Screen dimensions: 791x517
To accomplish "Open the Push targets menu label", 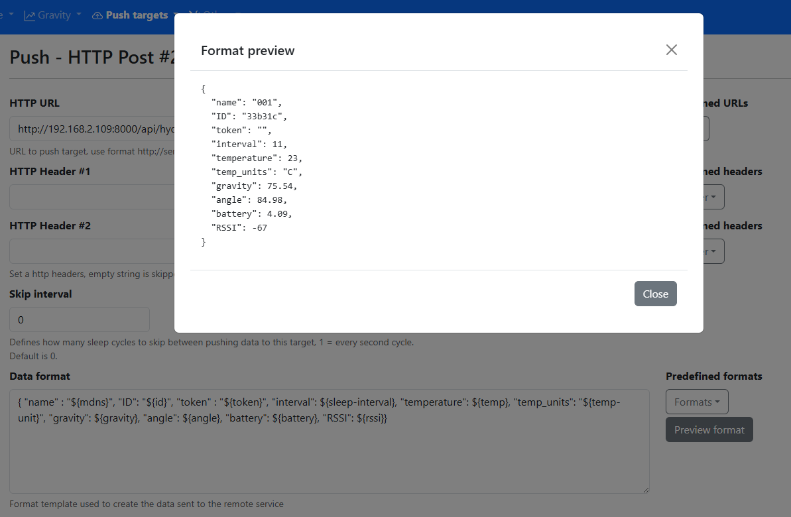I will click(x=137, y=15).
